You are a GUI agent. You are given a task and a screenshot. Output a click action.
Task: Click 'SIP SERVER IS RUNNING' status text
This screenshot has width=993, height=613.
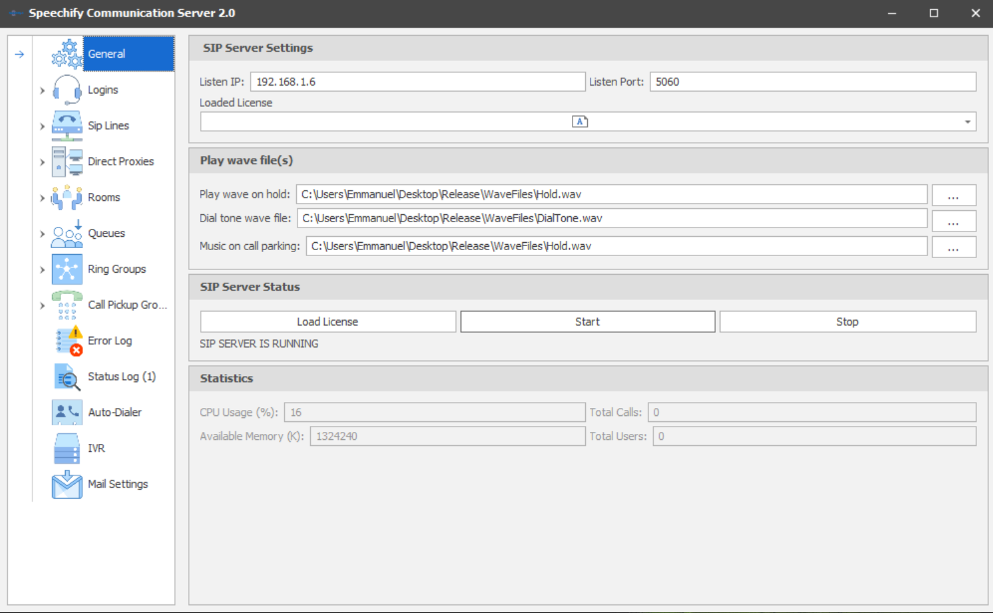[x=259, y=344]
